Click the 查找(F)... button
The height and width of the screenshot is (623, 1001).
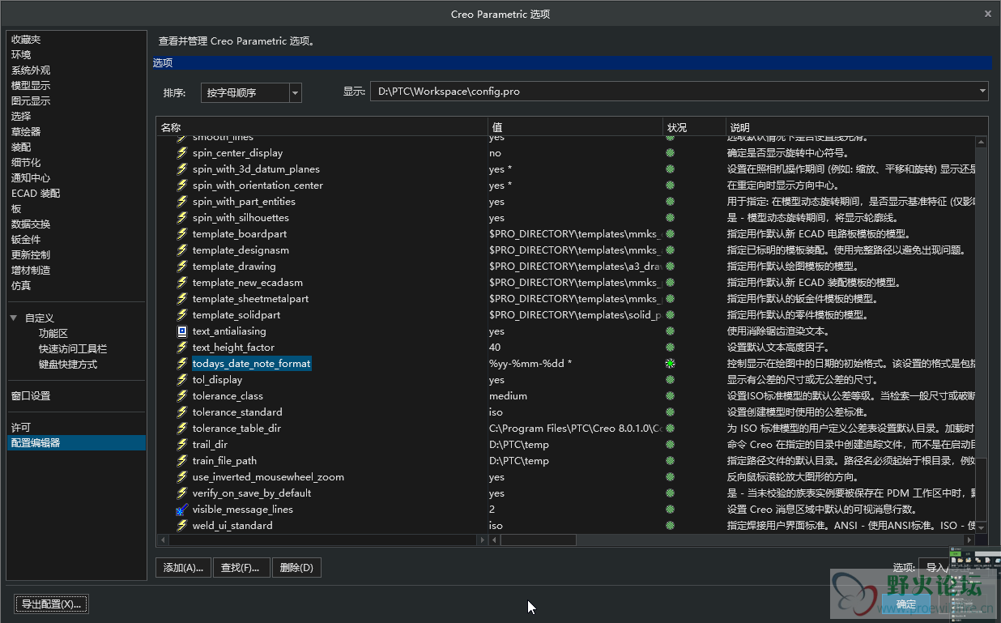tap(241, 568)
